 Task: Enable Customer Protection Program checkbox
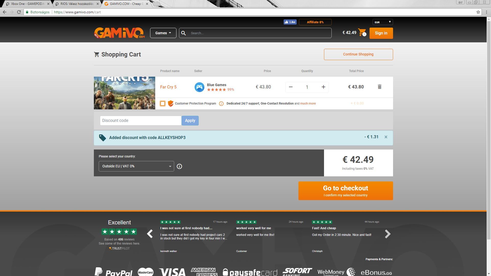coord(163,103)
